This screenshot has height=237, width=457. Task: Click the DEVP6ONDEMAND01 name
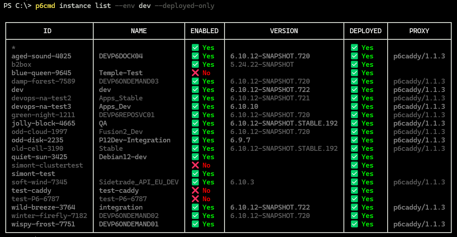129,224
